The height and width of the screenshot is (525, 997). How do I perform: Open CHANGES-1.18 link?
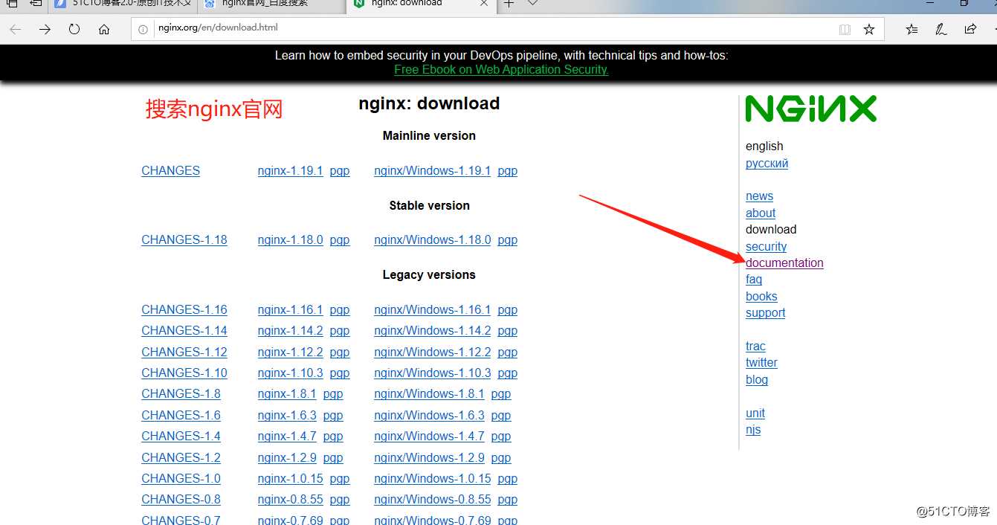pyautogui.click(x=184, y=239)
